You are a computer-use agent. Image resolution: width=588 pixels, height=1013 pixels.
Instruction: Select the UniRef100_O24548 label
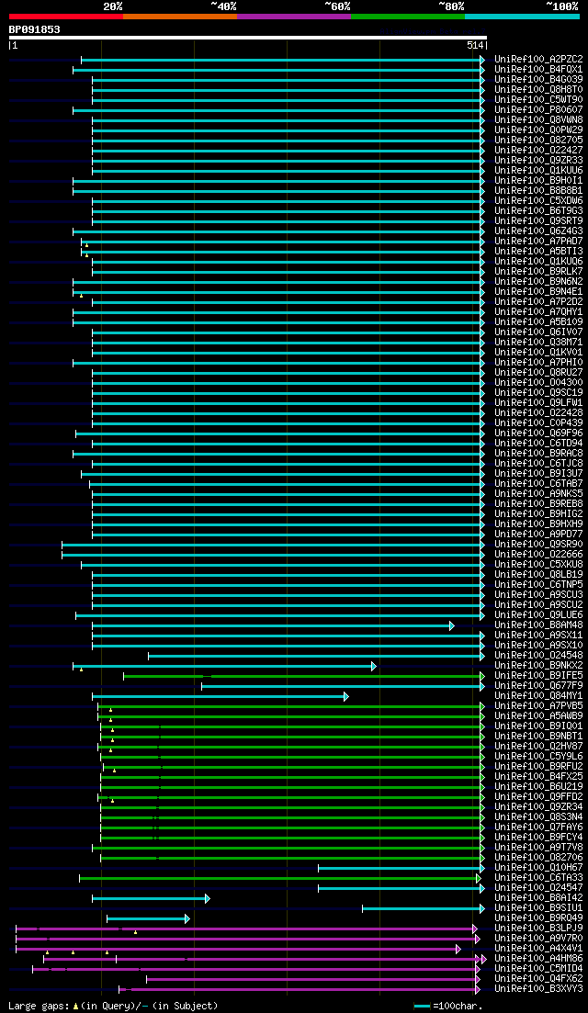point(539,656)
